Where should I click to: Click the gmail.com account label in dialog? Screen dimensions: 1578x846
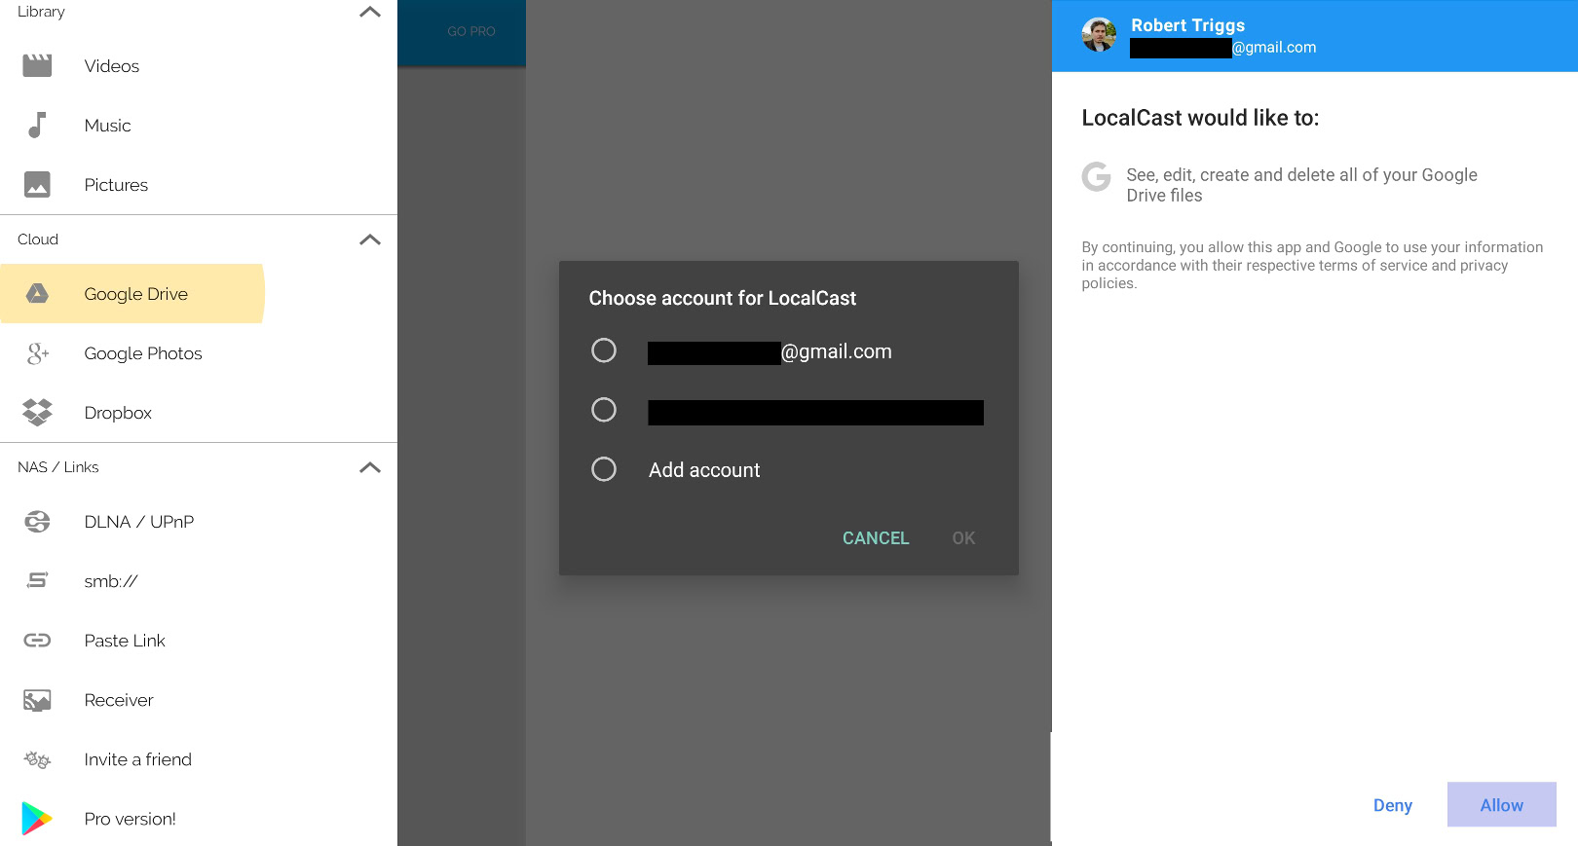pyautogui.click(x=770, y=351)
